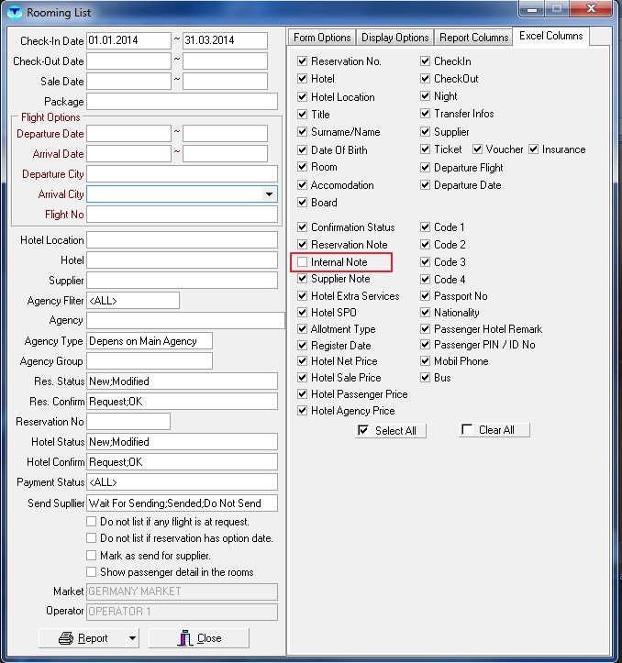Enable Mark as send for supplier
Viewport: 622px width, 663px height.
click(x=91, y=556)
